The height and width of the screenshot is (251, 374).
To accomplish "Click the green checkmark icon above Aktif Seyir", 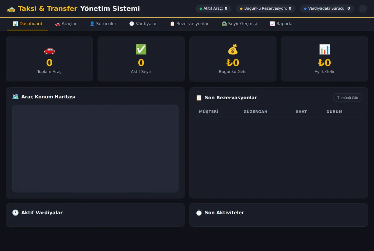I will tap(141, 49).
